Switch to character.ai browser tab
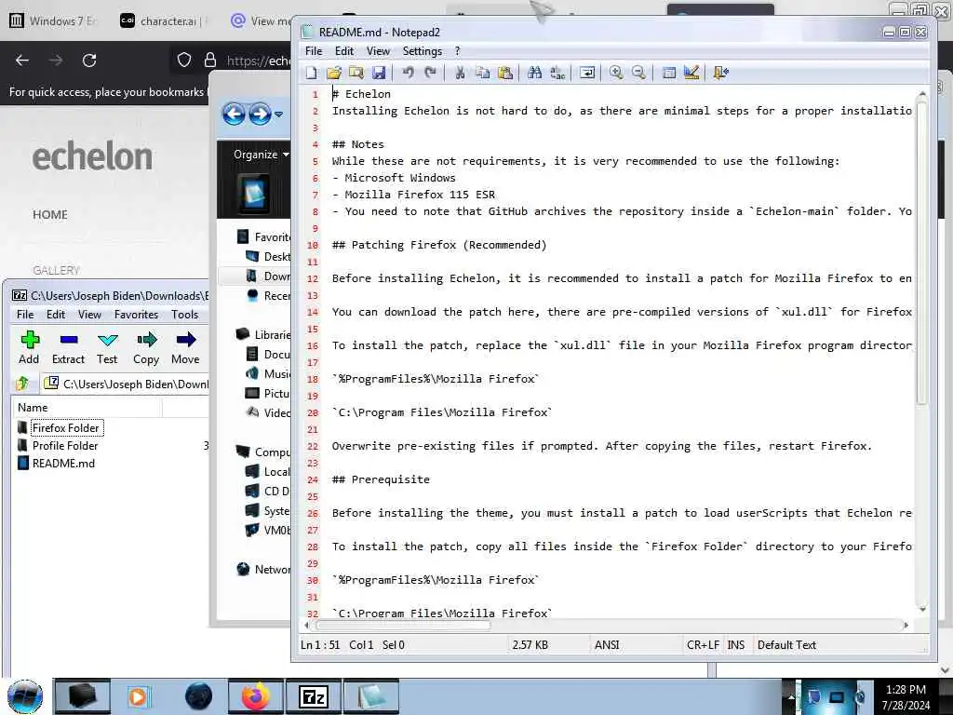 [164, 20]
